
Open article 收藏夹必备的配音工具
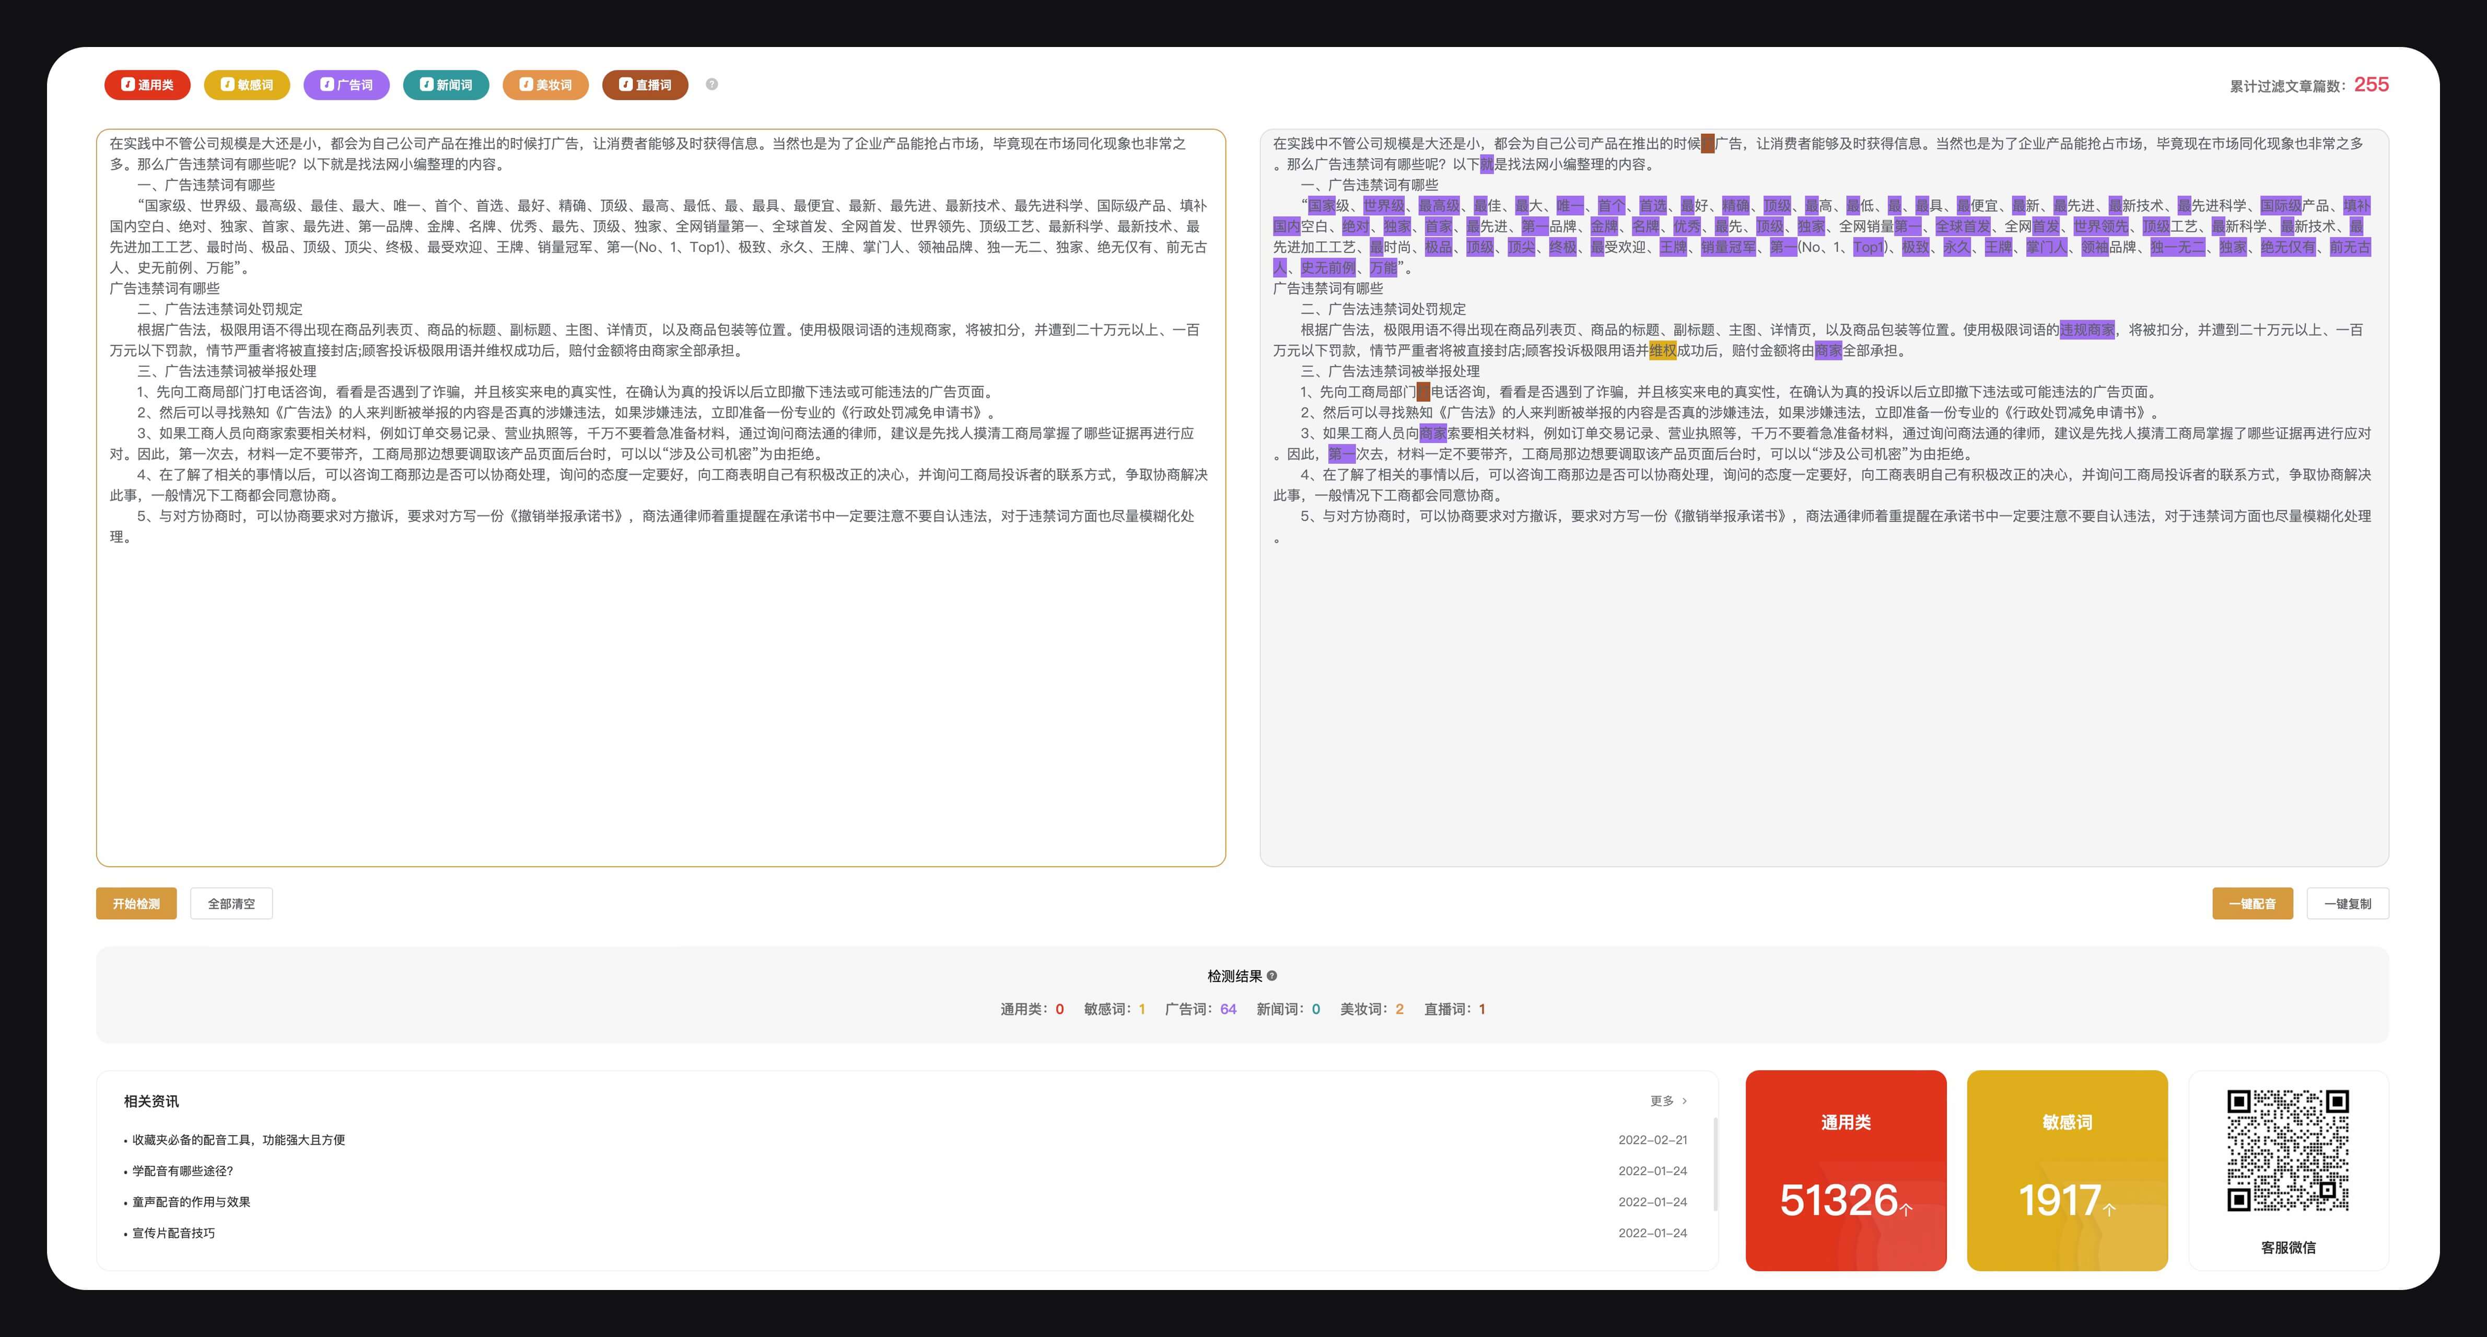point(238,1140)
